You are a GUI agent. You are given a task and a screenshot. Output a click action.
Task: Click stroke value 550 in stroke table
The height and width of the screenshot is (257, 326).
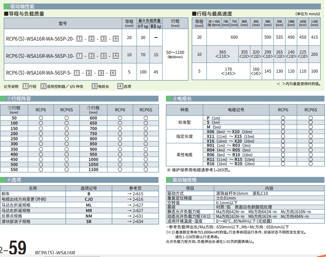coord(14,170)
